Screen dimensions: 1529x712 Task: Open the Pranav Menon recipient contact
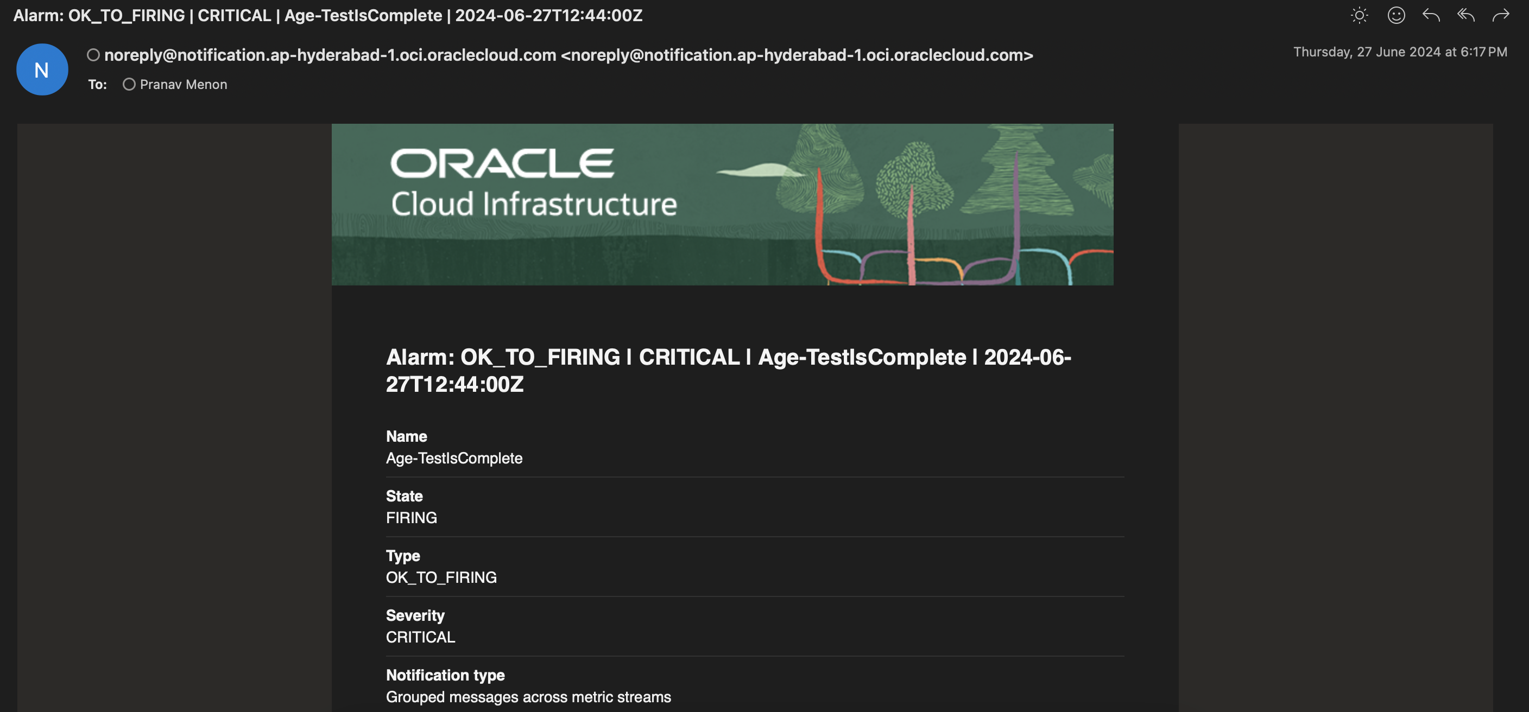click(x=184, y=84)
